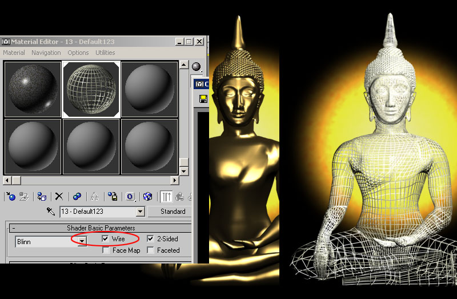This screenshot has width=457, height=299.
Task: Click the vertical scrollbar thumb beside samples
Action: 184,162
